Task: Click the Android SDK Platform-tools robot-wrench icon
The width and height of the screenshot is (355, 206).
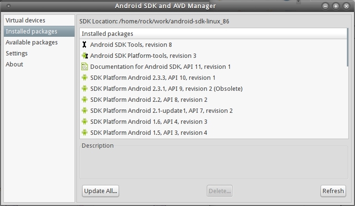Action: [85, 55]
